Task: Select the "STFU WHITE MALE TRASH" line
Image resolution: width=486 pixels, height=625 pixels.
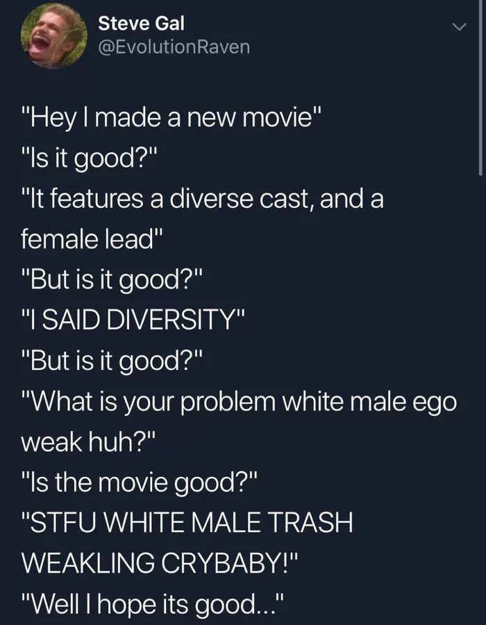Action: pyautogui.click(x=187, y=523)
